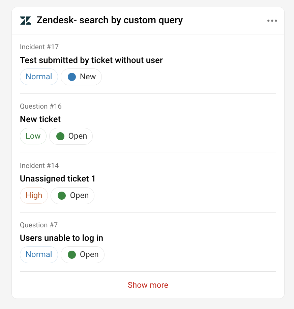Click the 'Incident #14' label
Image resolution: width=294 pixels, height=309 pixels.
[x=39, y=166]
